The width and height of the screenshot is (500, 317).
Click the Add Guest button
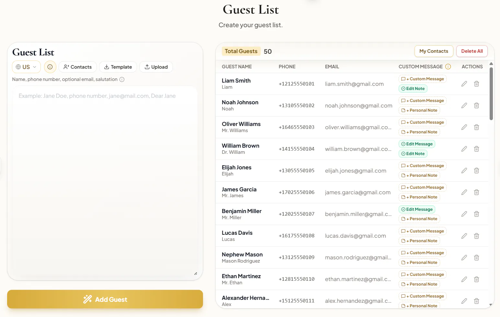point(105,299)
